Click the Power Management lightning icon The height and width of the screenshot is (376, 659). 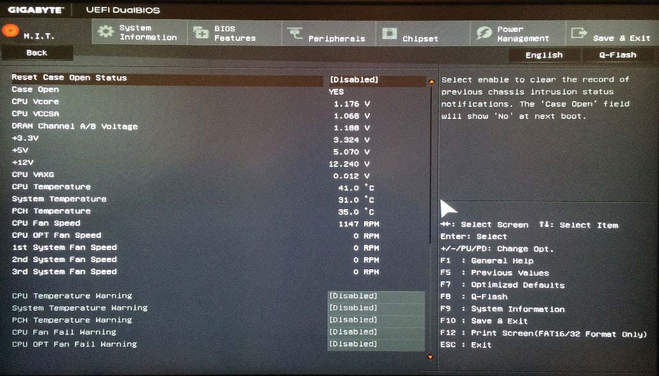coord(484,33)
